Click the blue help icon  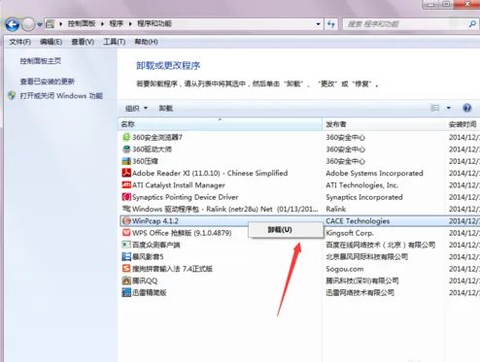point(467,108)
